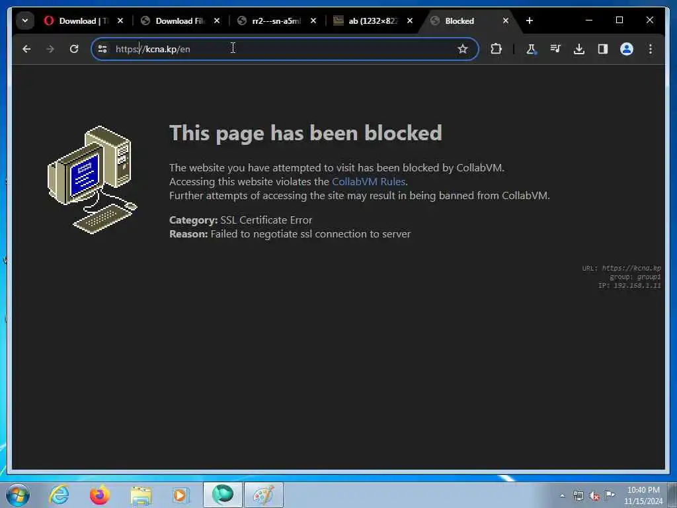Click the 'This page has been blocked' heading
Screen dimensions: 677x508
305,132
